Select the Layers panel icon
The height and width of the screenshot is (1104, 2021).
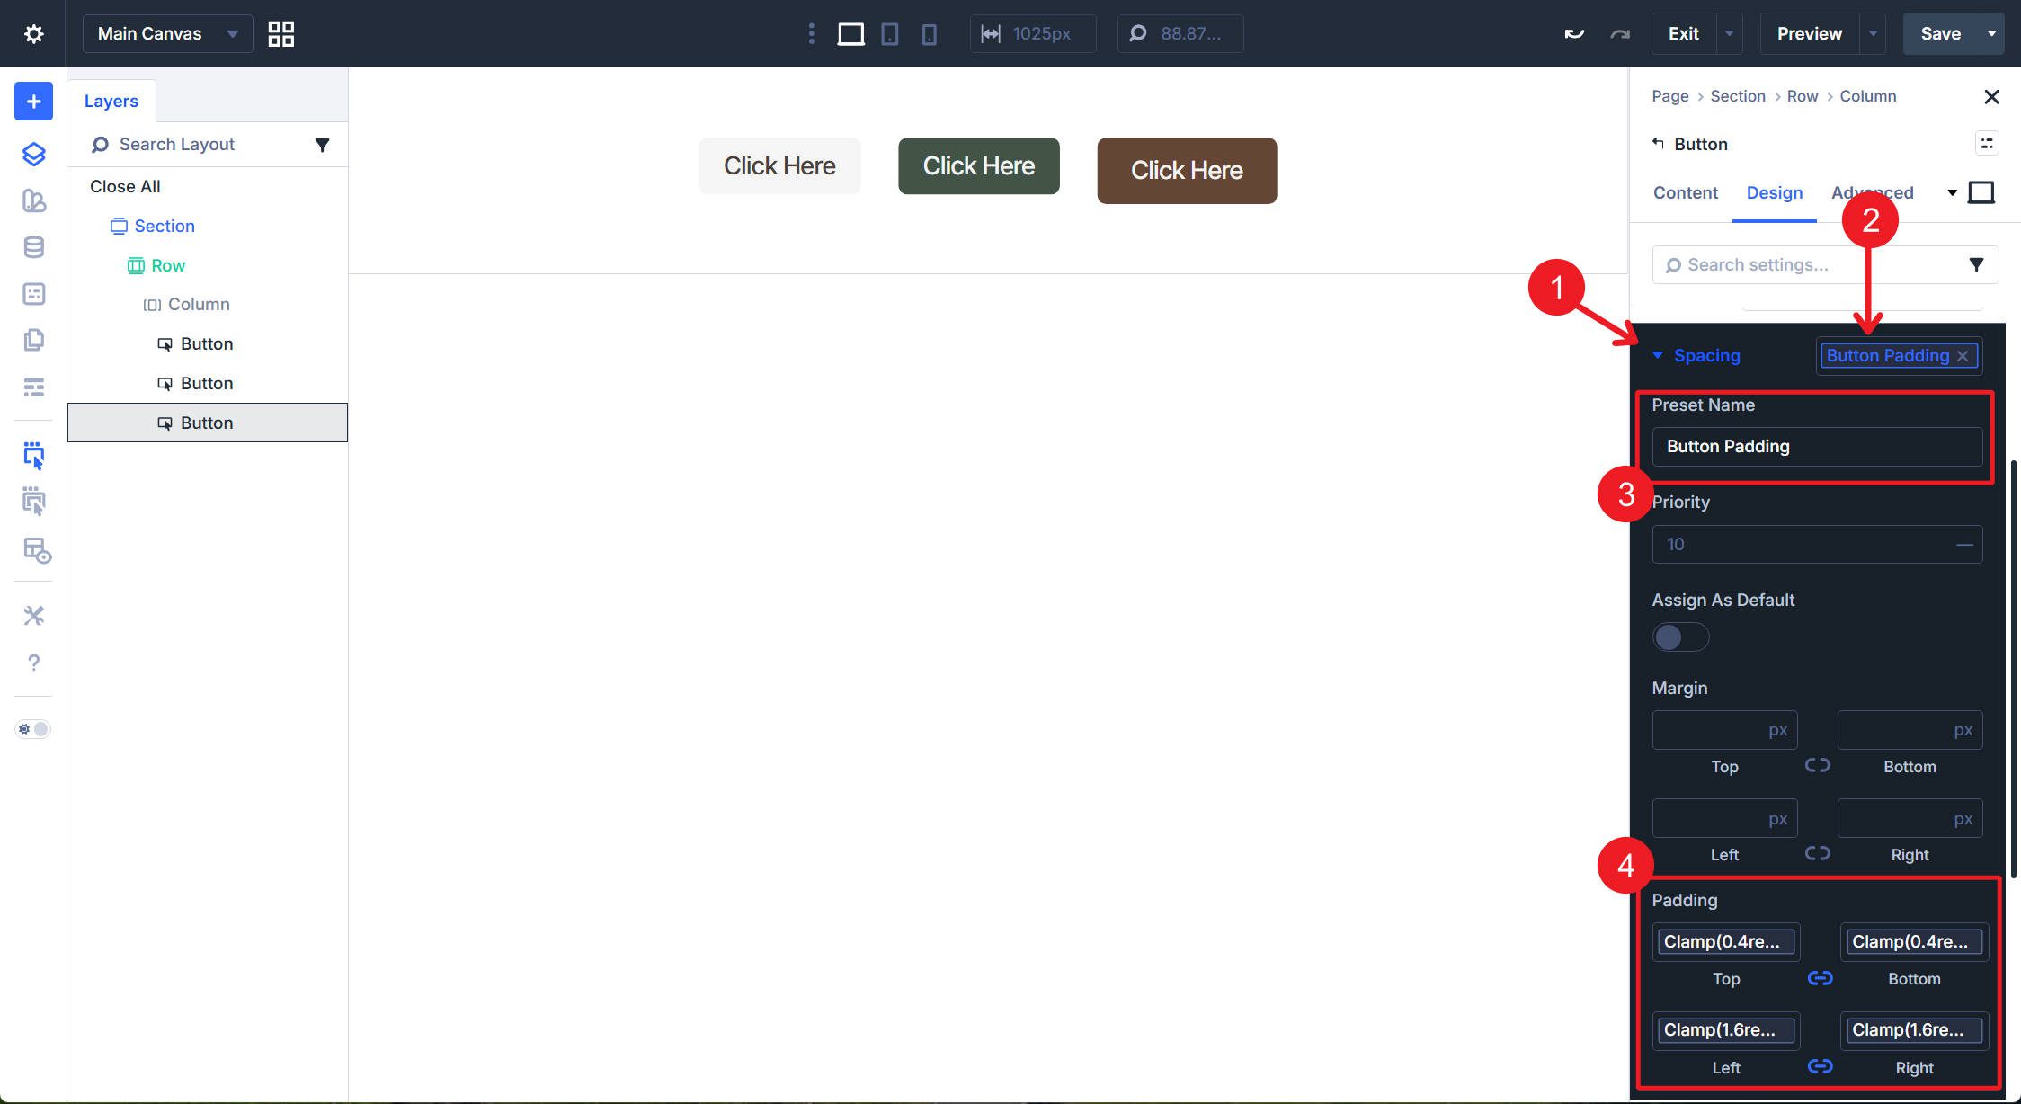point(32,155)
